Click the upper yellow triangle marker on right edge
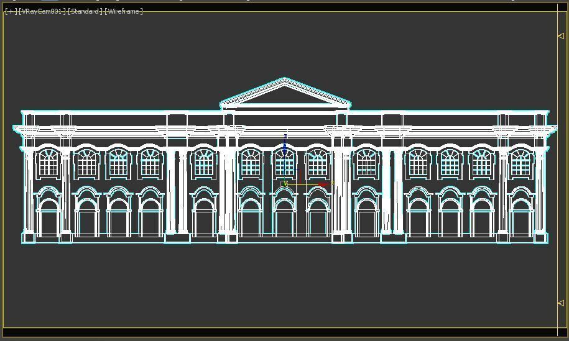The width and height of the screenshot is (569, 341). click(x=561, y=36)
